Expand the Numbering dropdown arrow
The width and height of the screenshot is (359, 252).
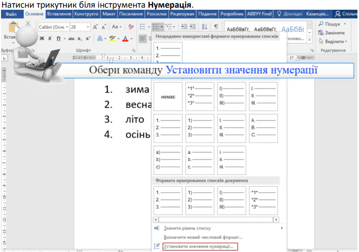tap(162, 27)
